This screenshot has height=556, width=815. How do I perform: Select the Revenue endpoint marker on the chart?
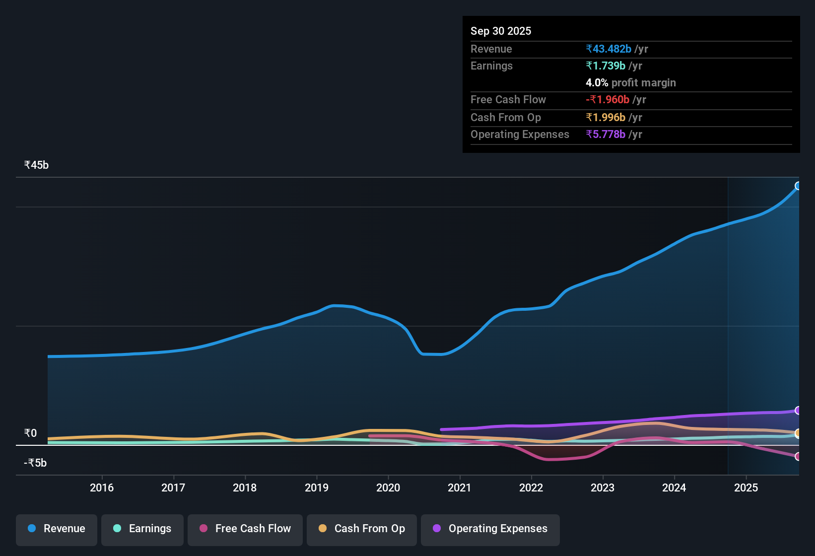pos(798,186)
